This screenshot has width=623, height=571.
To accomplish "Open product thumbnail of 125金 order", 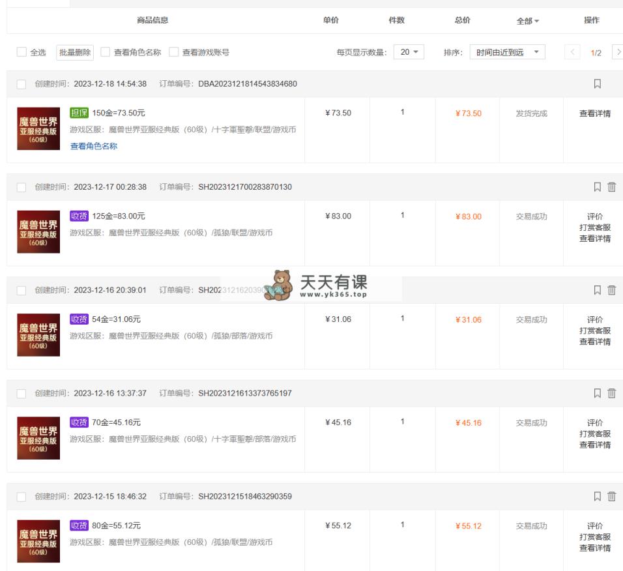I will coord(38,231).
